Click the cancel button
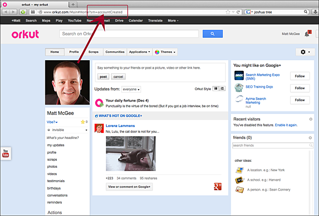Viewport: 319px width, 216px height. coord(118,77)
